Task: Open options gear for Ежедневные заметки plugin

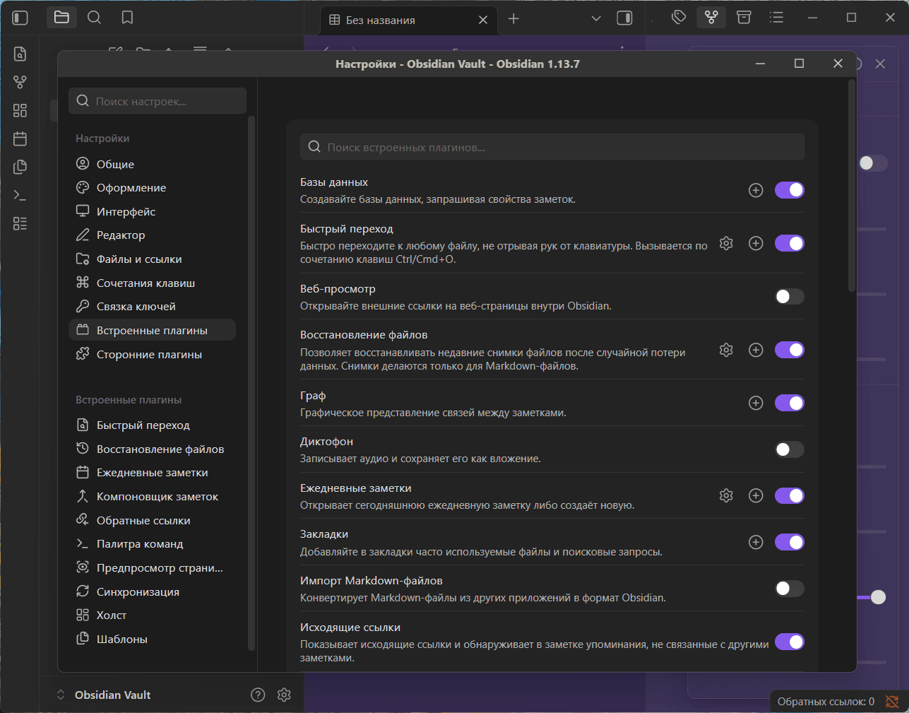Action: coord(726,495)
